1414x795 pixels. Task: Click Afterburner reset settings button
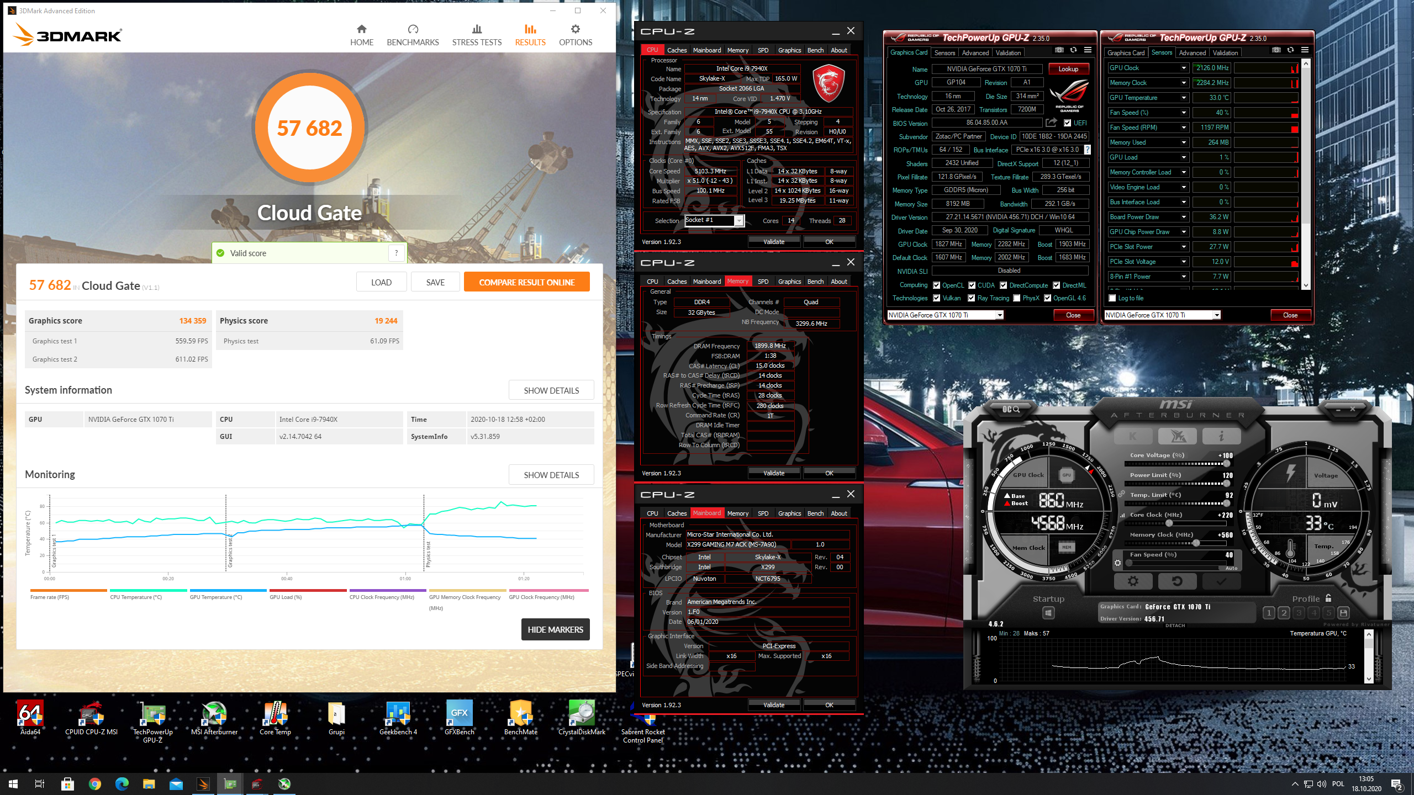pos(1177,581)
